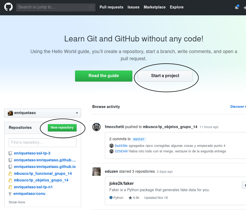Click the star icon showing 6.9k

pos(130,198)
